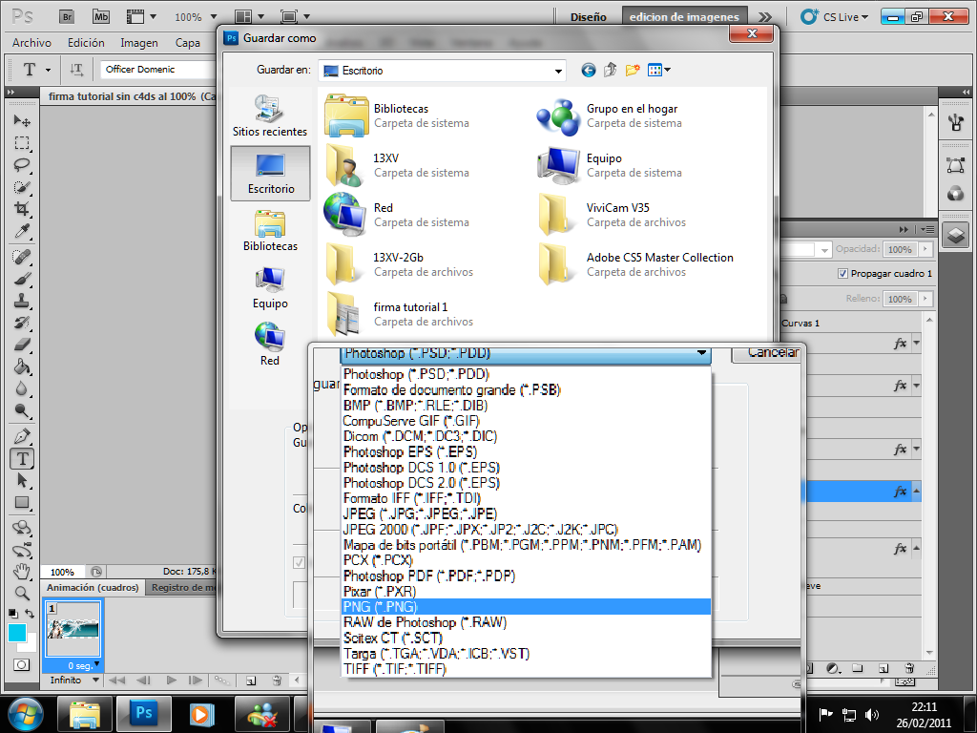Open the Edición menu
The image size is (977, 733).
click(x=86, y=43)
